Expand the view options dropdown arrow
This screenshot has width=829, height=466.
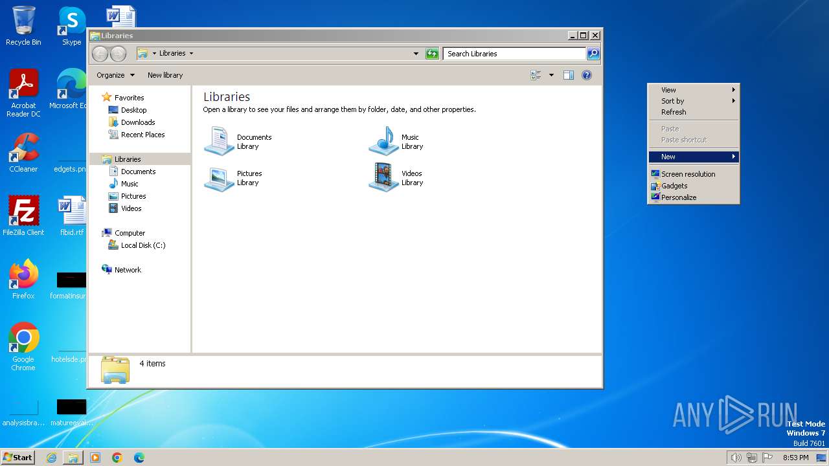[x=551, y=75]
